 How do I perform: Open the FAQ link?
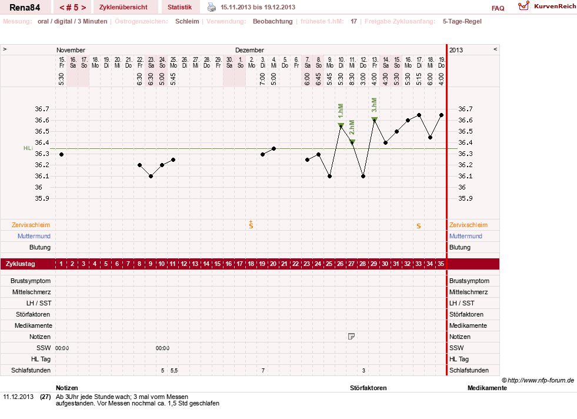click(498, 8)
